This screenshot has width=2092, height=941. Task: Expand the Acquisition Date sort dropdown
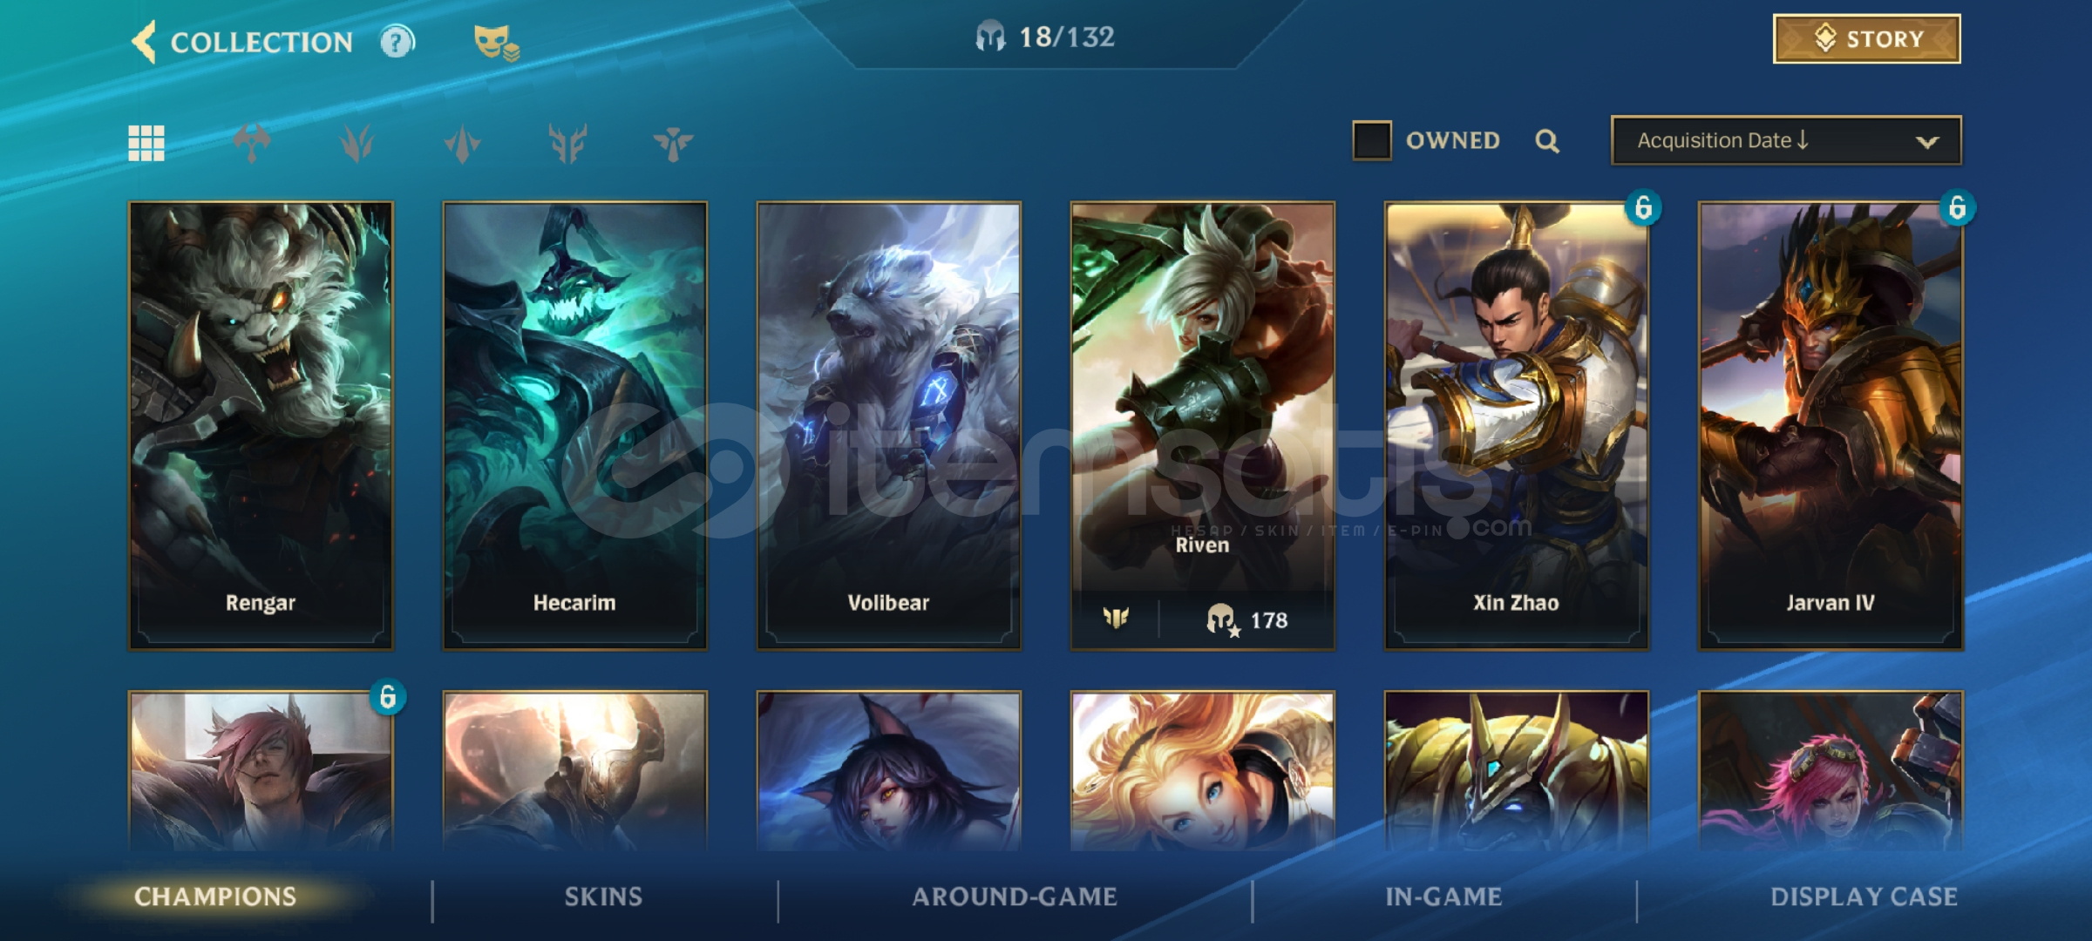[1786, 140]
